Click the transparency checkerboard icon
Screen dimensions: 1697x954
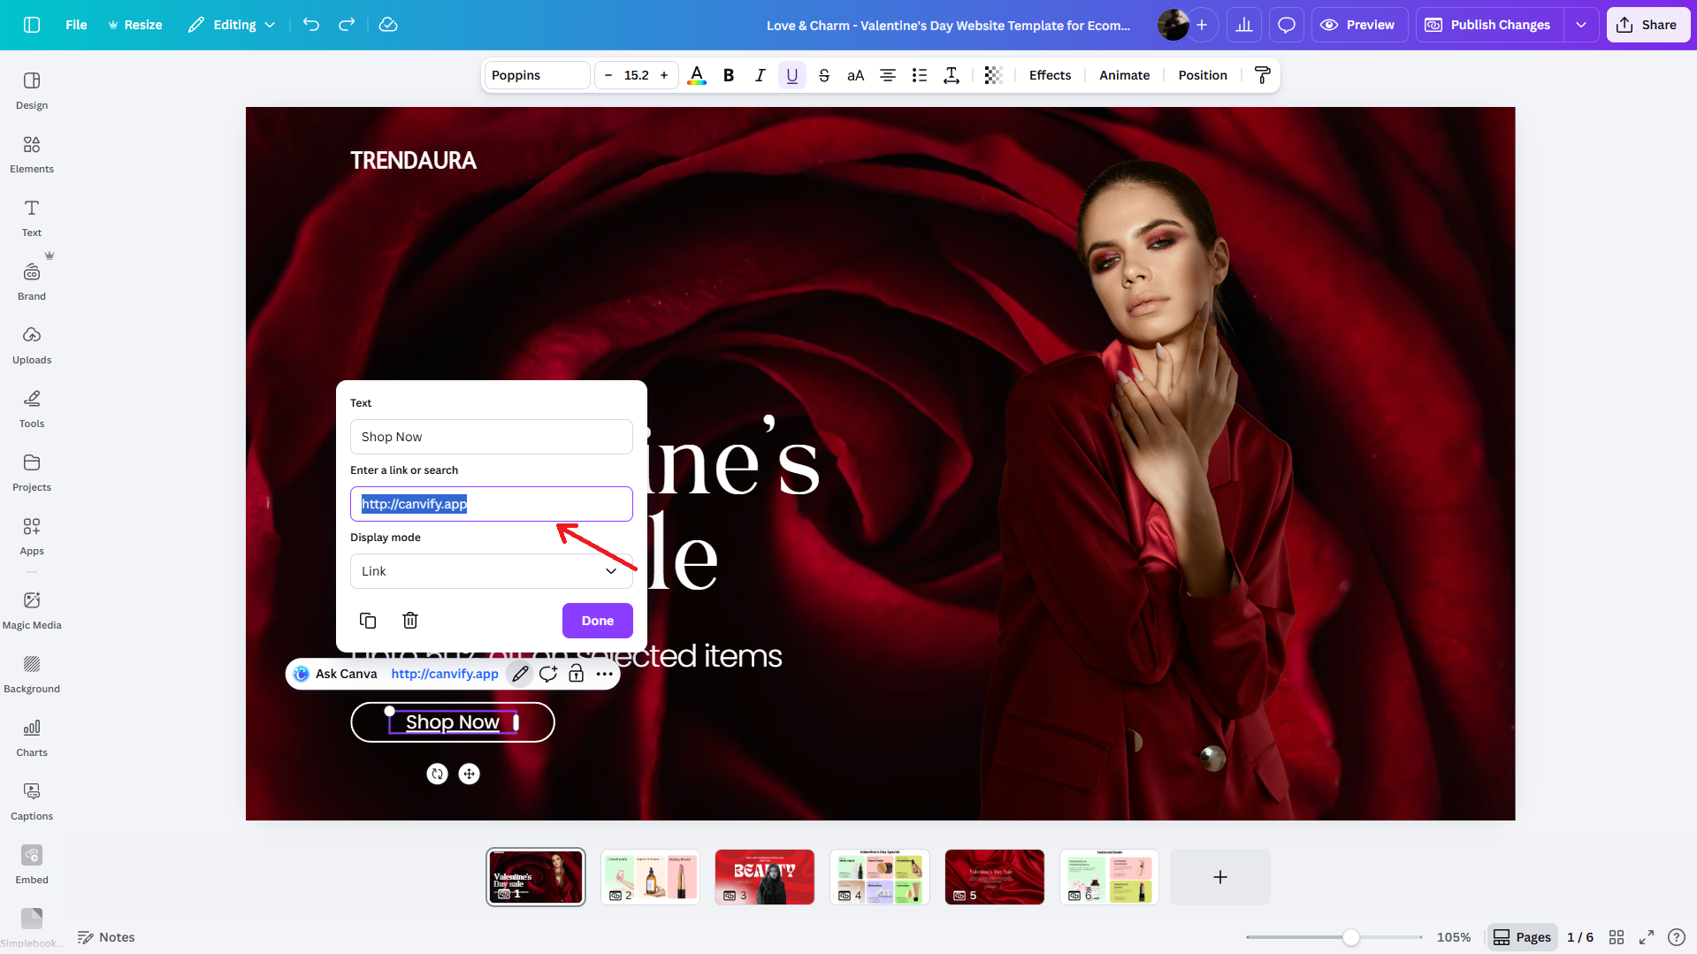[x=993, y=75]
